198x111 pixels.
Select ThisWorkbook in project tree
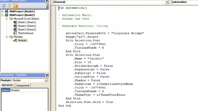pos(26,33)
